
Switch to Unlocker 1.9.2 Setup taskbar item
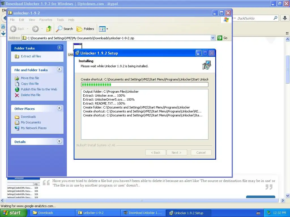click(x=188, y=213)
